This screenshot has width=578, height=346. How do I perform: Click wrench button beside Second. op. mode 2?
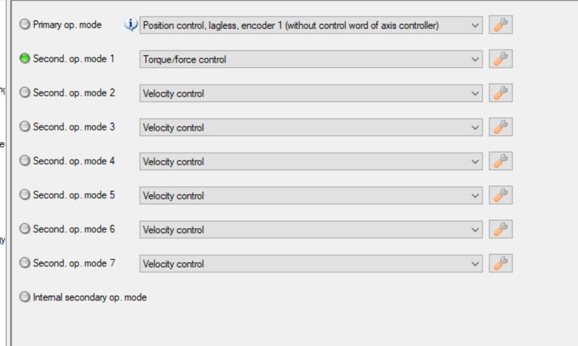(x=500, y=93)
